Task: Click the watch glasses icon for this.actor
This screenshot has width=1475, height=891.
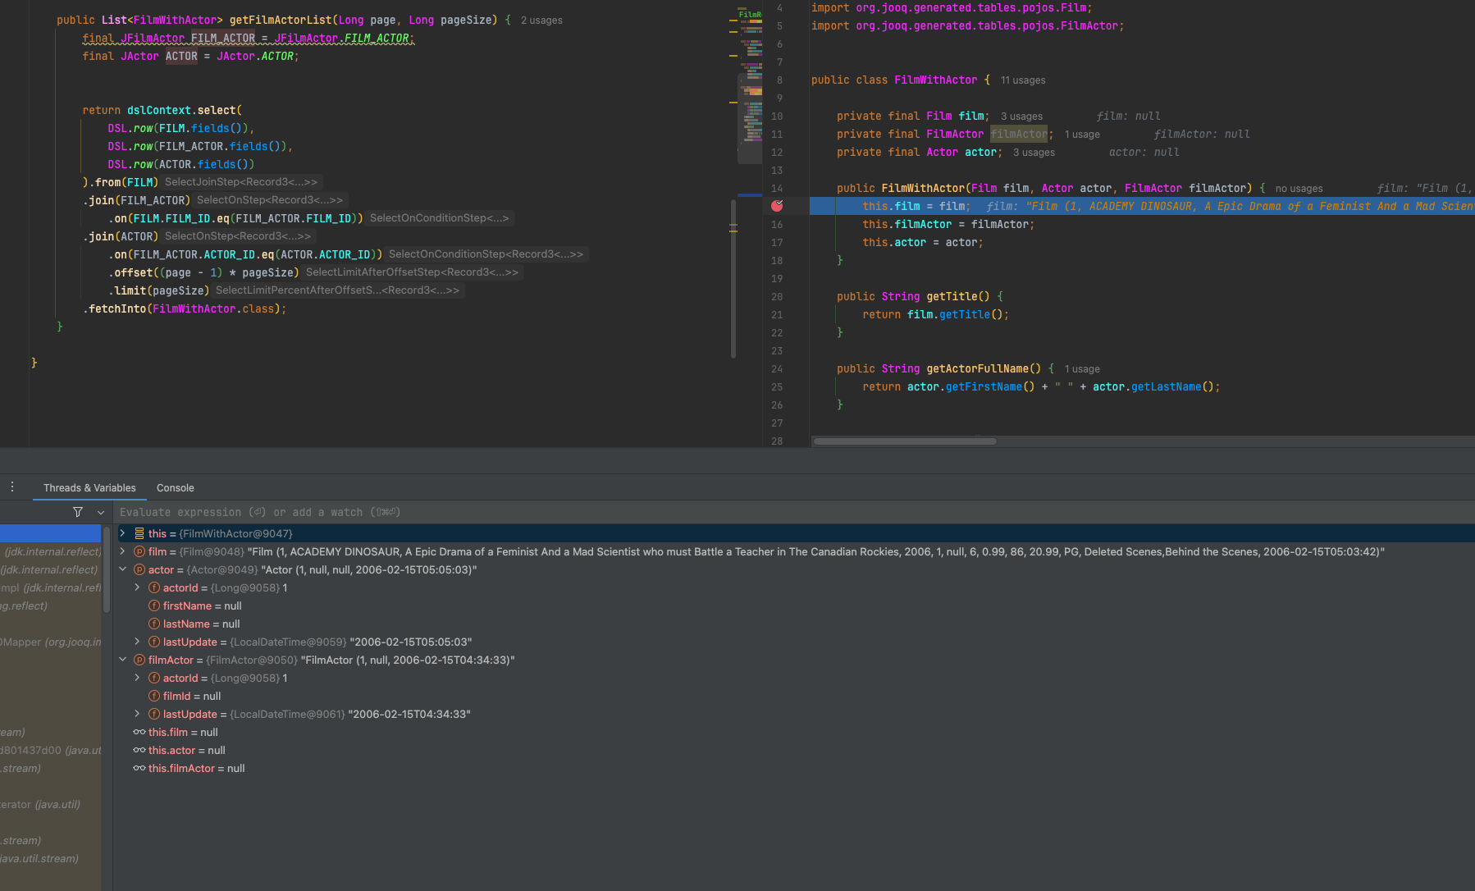Action: point(139,750)
